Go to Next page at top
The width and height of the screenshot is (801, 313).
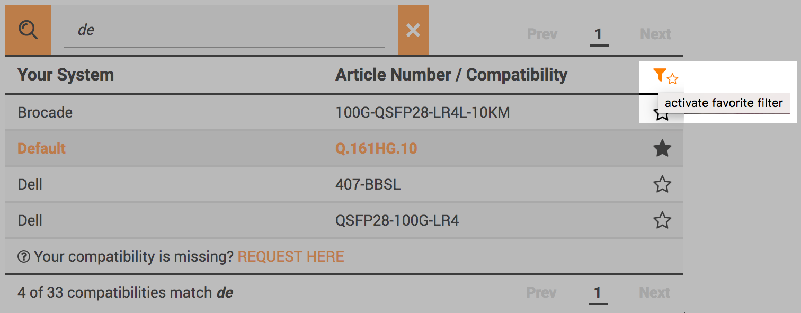coord(655,34)
